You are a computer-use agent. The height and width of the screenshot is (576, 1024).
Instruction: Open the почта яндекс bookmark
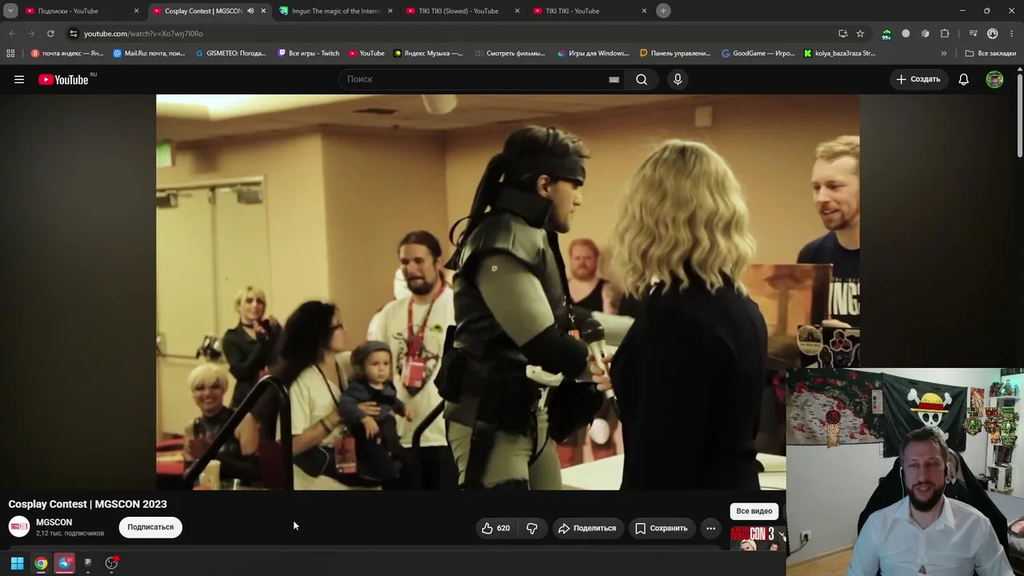click(x=67, y=54)
